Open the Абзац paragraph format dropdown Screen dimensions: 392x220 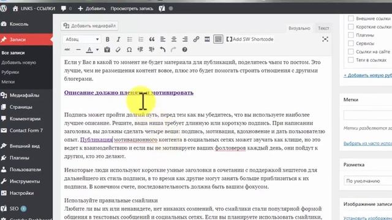(x=81, y=39)
